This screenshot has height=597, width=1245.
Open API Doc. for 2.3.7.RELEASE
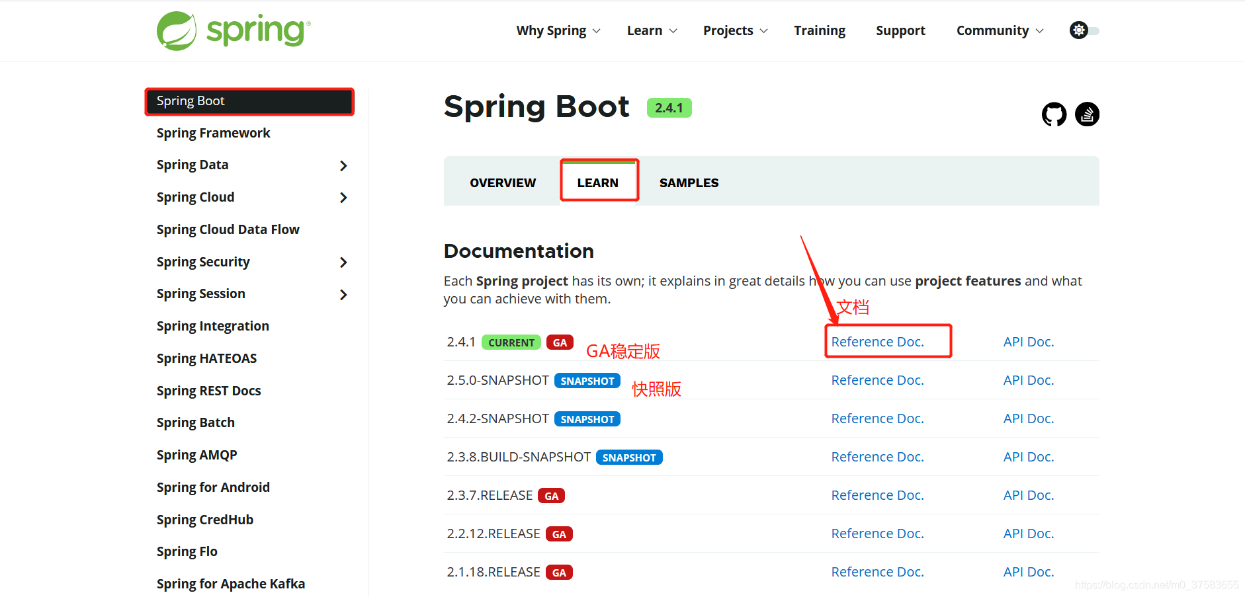coord(1028,495)
